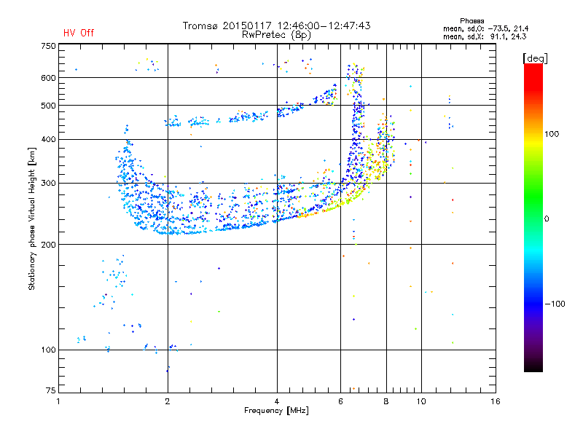Click the 16 MHz x-axis tick label
Viewport: 583px width, 437px height.
[x=496, y=401]
